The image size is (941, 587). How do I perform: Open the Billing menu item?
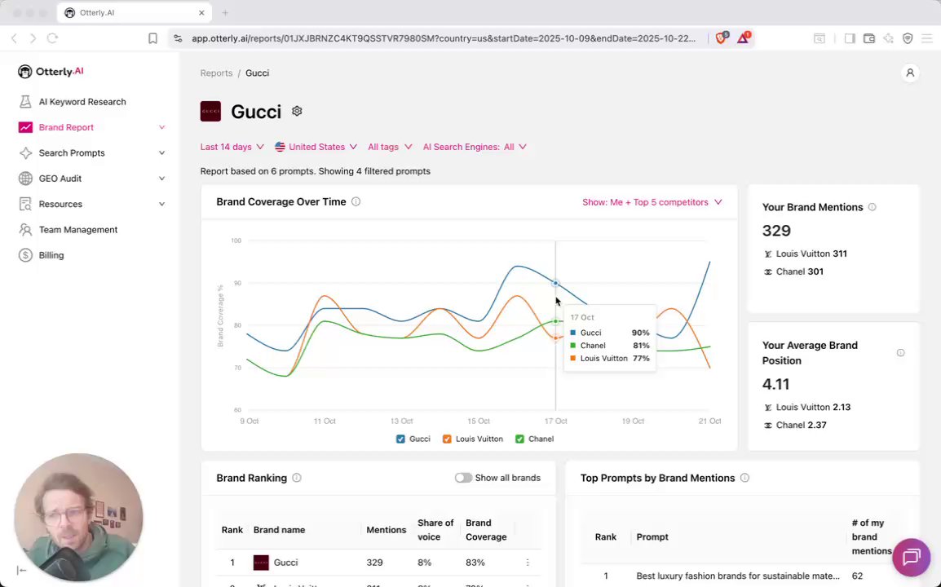(51, 255)
